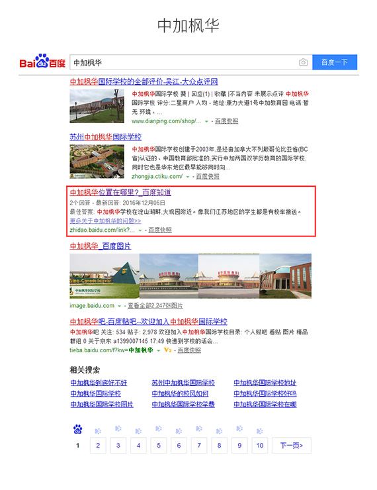Click the Baidu logo
Screen dimensions: 377x490
[x=42, y=61]
